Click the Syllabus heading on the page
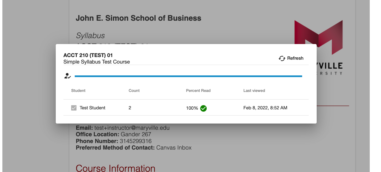Viewport: 381px width, 172px height. coord(90,36)
